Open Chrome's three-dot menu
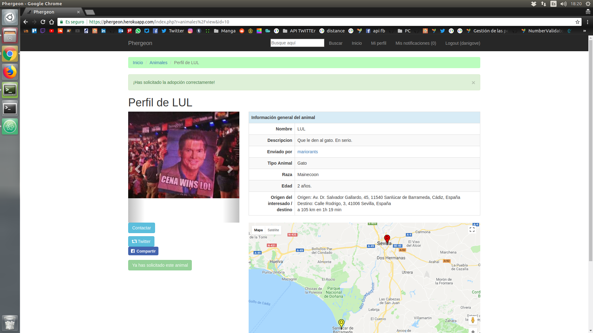Image resolution: width=593 pixels, height=333 pixels. [x=587, y=22]
